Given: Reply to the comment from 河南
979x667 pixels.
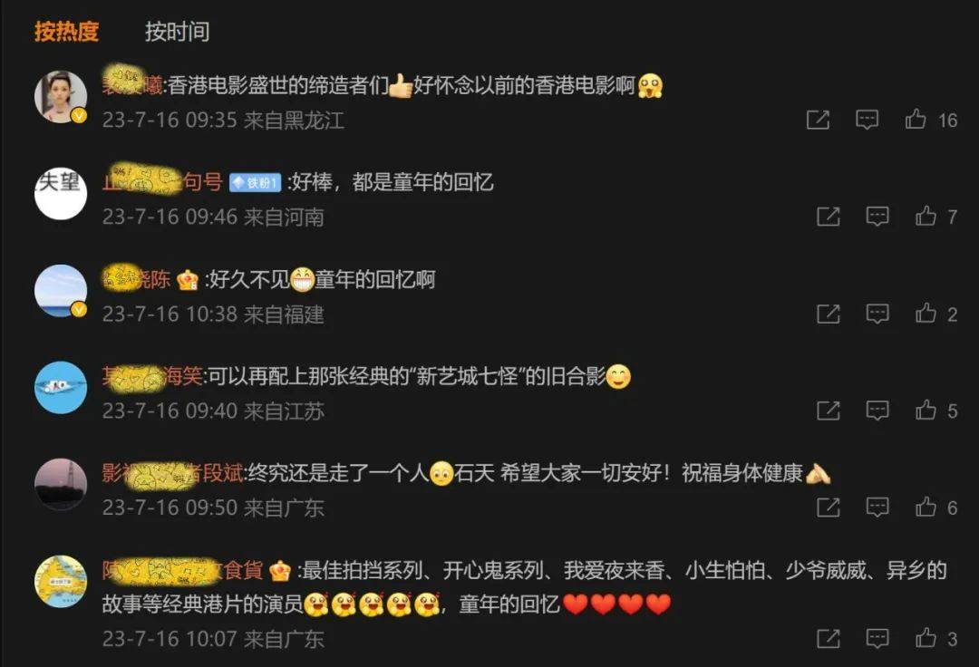Looking at the screenshot, I should (x=877, y=216).
